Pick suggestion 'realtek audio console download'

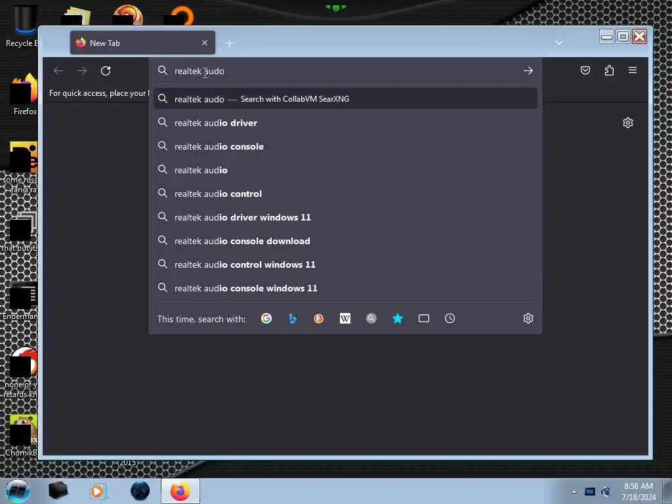[x=345, y=241]
